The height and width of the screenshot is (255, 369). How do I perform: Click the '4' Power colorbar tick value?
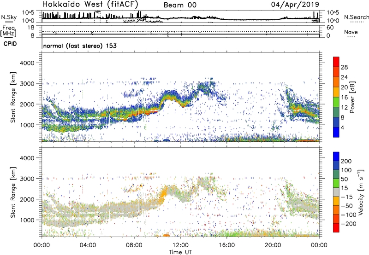(x=342, y=127)
